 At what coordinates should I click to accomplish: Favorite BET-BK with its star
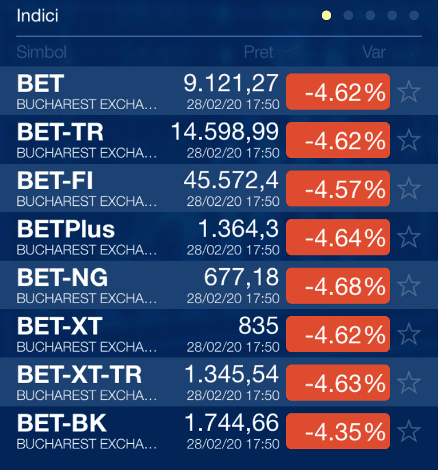pyautogui.click(x=409, y=431)
